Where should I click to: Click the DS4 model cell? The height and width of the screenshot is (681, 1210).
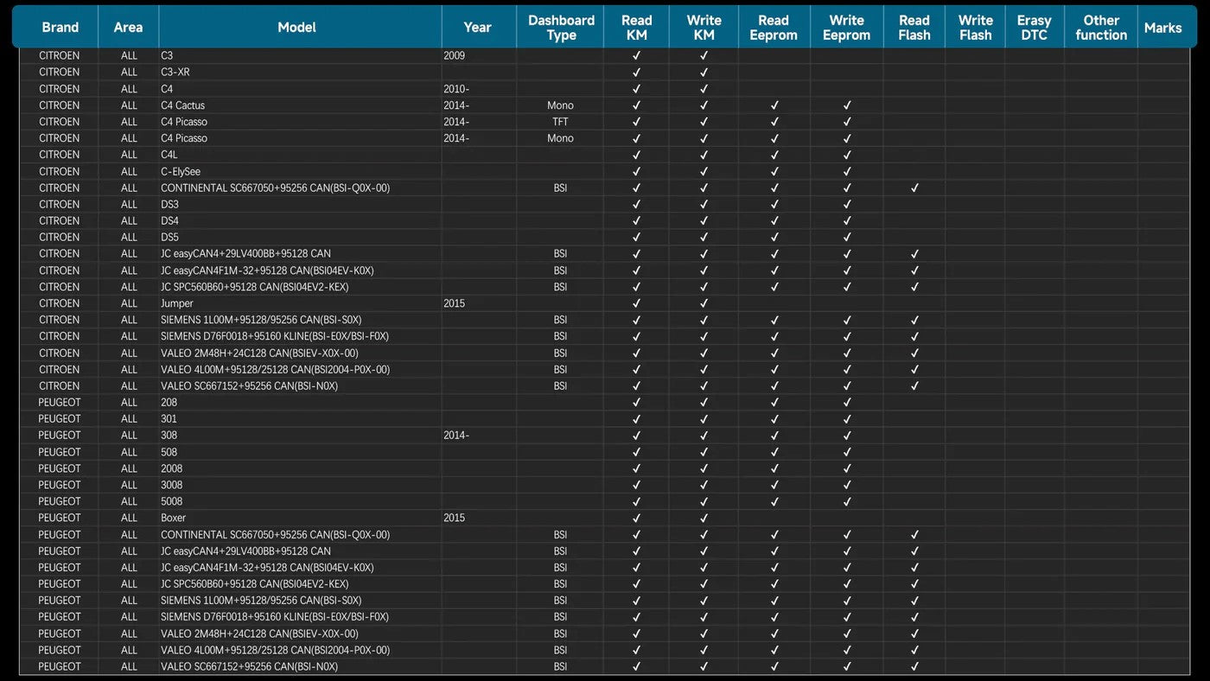[300, 221]
